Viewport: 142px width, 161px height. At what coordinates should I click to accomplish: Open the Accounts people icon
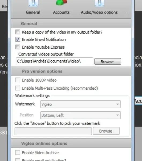[61, 3]
